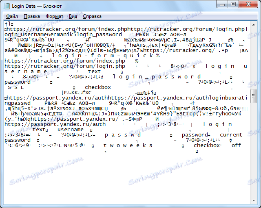Maximize the Login Data Notepad window

[x=233, y=4]
